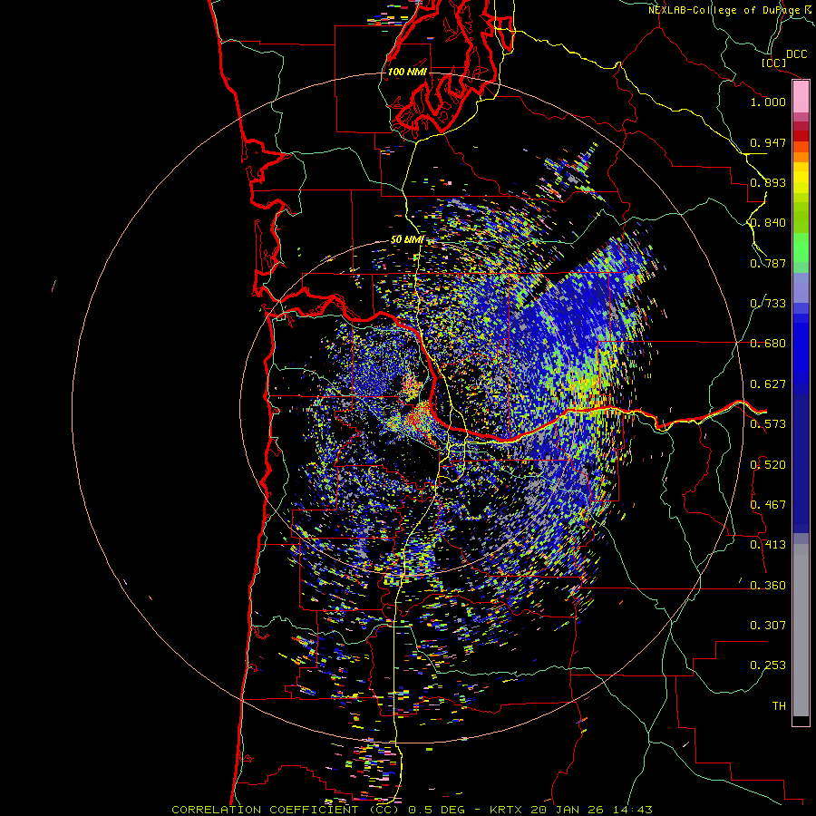Image resolution: width=816 pixels, height=816 pixels.
Task: Click the 1.000 scale value
Action: (x=768, y=102)
